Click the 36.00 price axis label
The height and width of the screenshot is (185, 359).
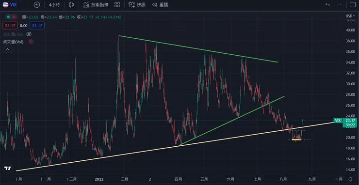(x=350, y=52)
